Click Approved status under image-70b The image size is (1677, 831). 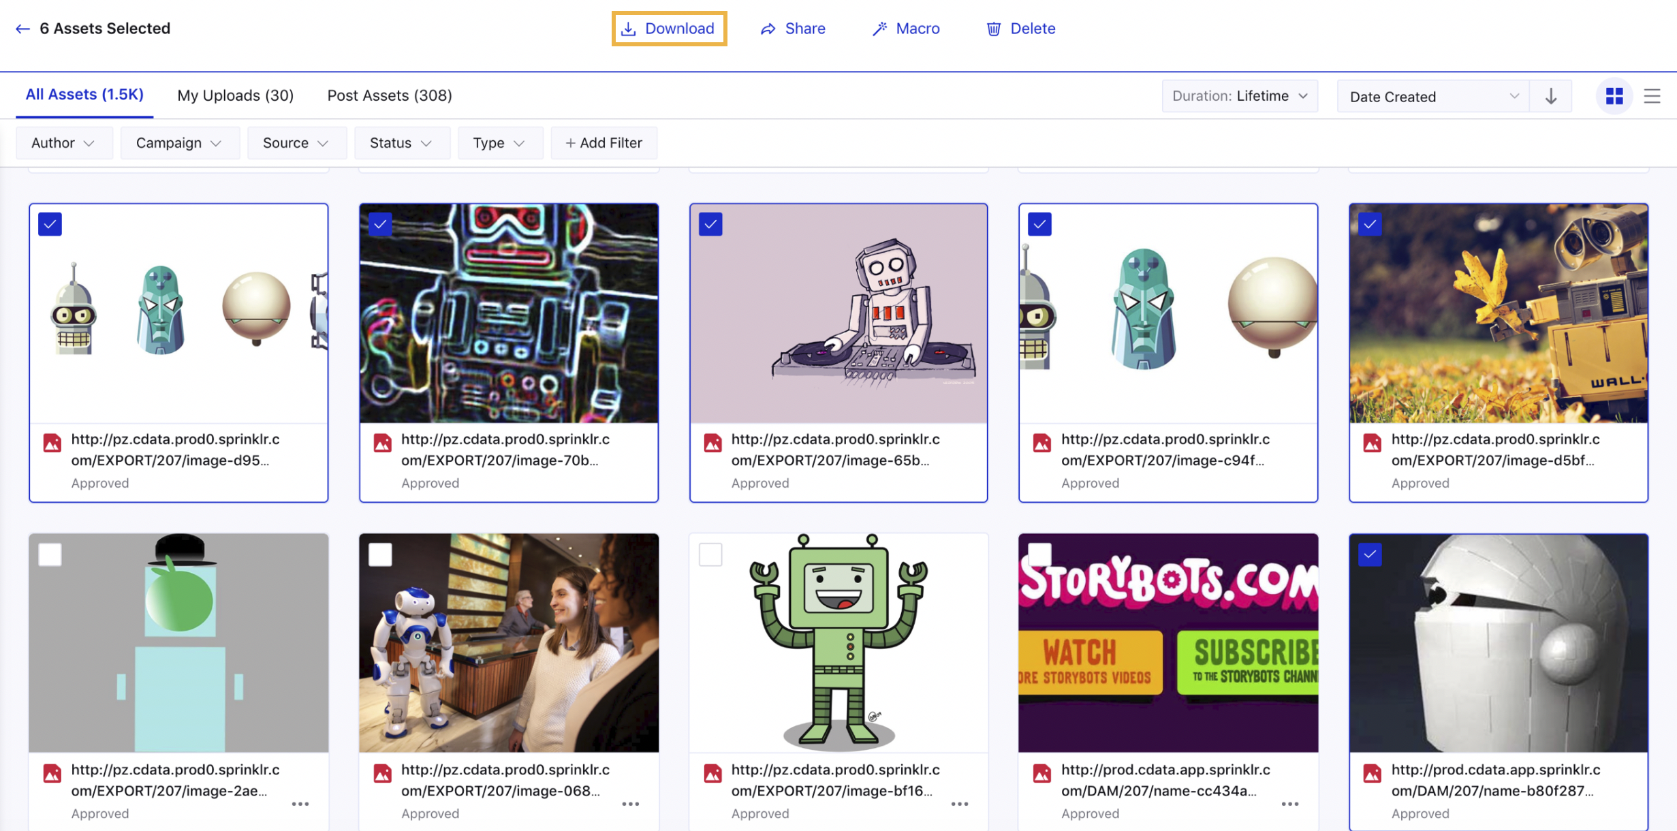(x=430, y=483)
